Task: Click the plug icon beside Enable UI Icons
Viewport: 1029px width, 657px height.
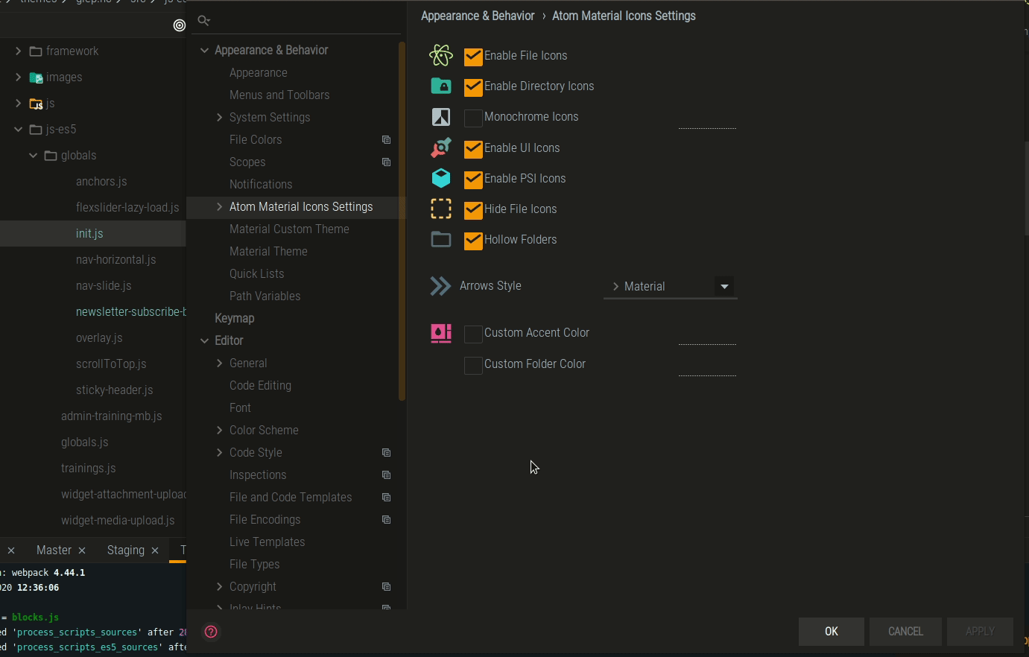Action: click(x=441, y=147)
